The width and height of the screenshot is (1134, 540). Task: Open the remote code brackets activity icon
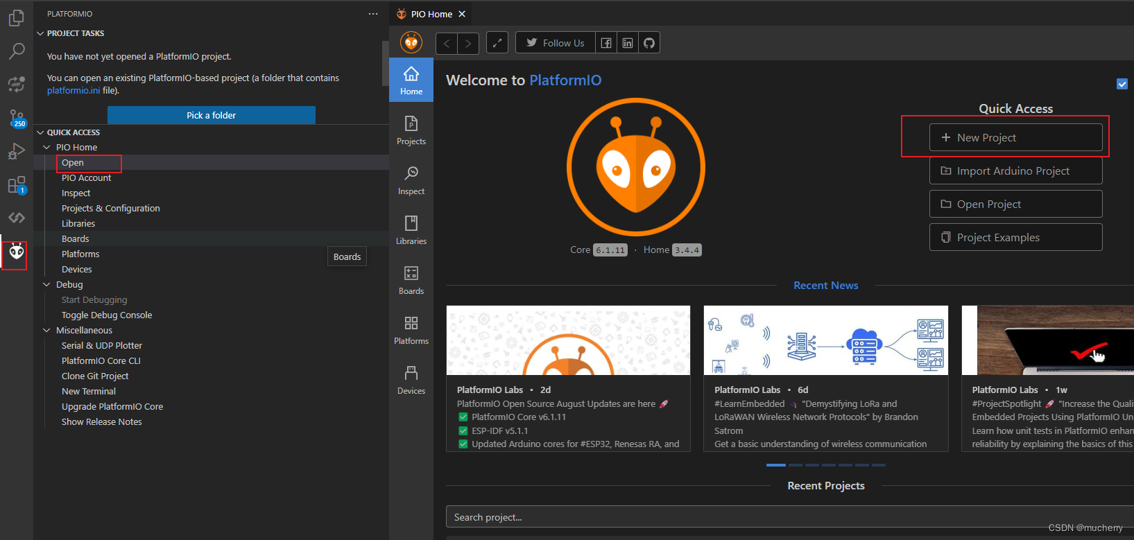click(17, 218)
